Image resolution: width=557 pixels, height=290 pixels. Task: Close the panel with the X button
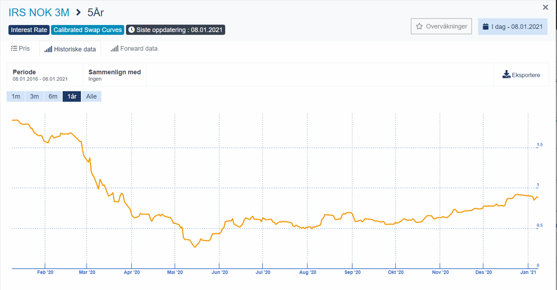click(x=545, y=7)
